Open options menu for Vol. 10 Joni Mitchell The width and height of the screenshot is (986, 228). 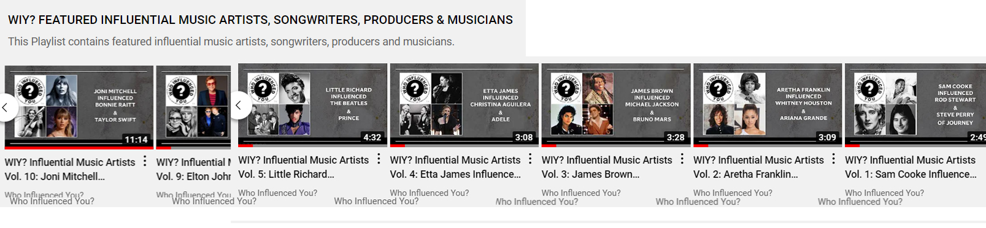click(145, 161)
